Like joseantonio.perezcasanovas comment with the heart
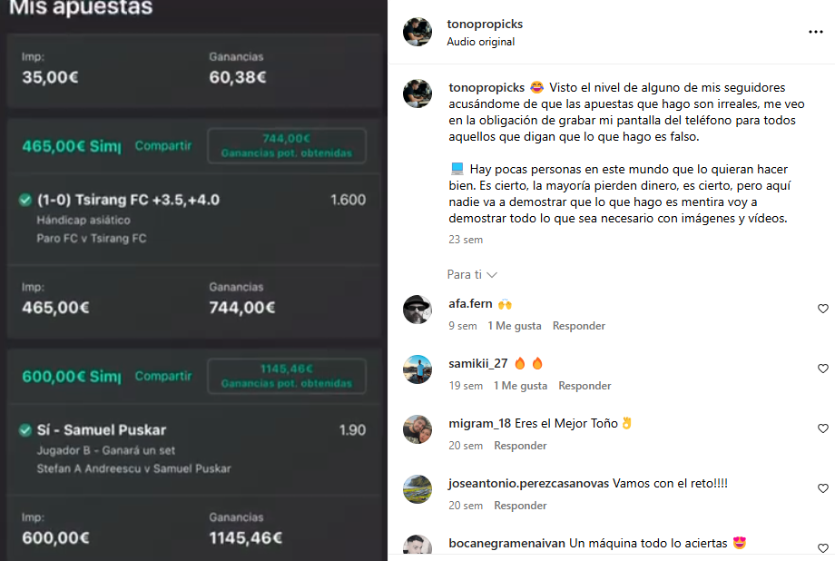This screenshot has height=561, width=835. (x=823, y=488)
